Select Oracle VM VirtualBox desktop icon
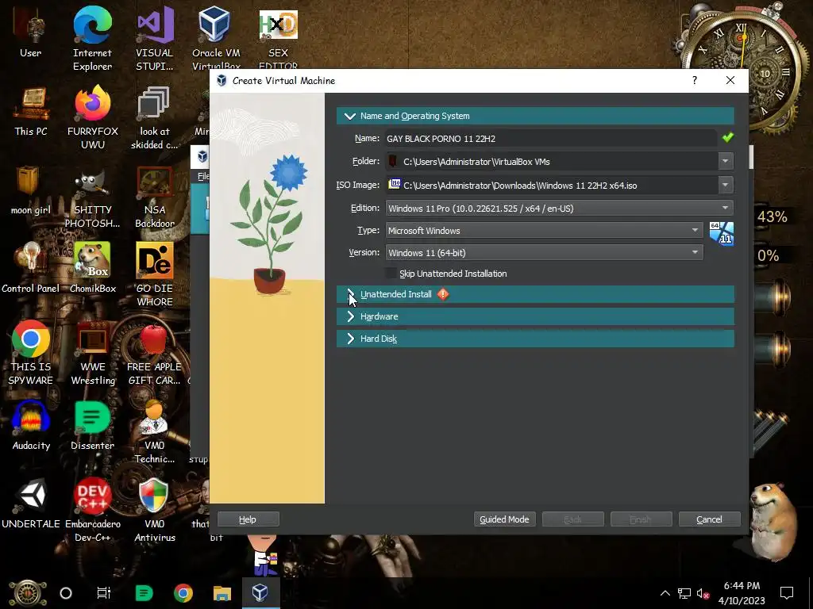Viewport: 813px width, 609px height. [216, 39]
